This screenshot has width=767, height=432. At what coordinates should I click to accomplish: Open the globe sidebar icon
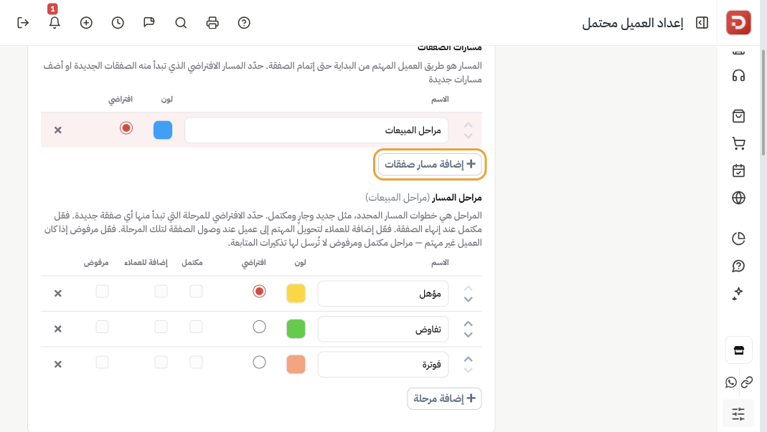coord(738,198)
